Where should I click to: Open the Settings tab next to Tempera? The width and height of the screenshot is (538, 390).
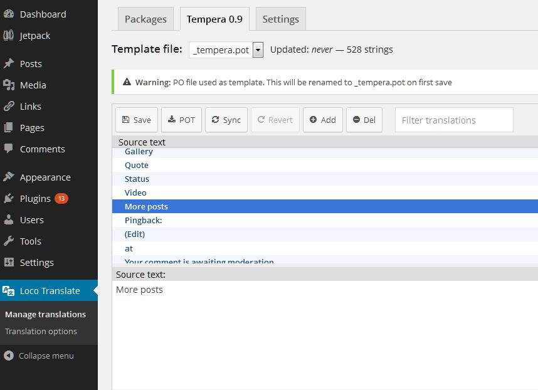coord(281,19)
